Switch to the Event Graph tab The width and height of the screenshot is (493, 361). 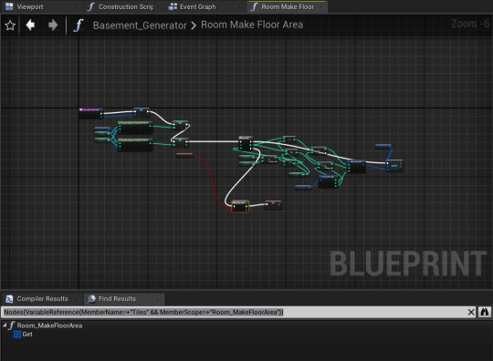coord(198,6)
